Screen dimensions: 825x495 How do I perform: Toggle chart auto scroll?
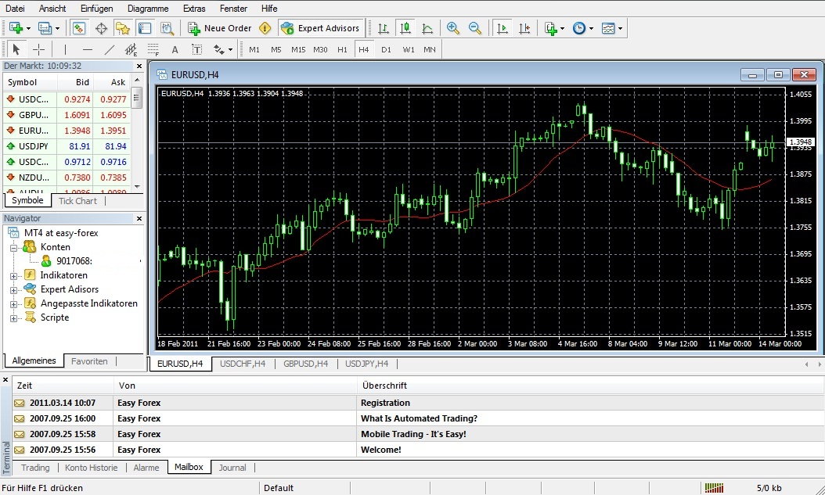[503, 28]
